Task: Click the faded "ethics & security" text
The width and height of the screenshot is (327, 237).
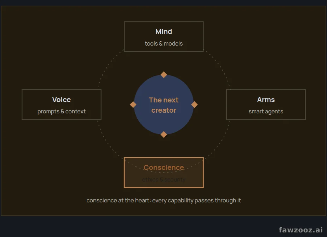Action: [x=164, y=179]
